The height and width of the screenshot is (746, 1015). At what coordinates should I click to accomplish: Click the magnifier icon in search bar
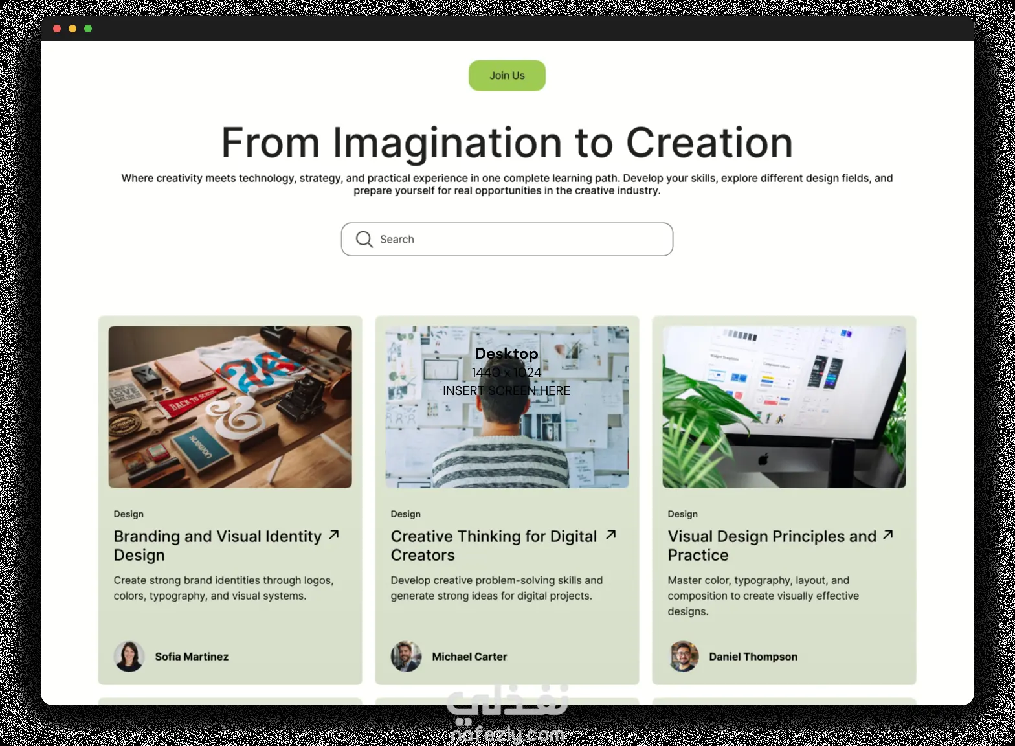point(364,240)
